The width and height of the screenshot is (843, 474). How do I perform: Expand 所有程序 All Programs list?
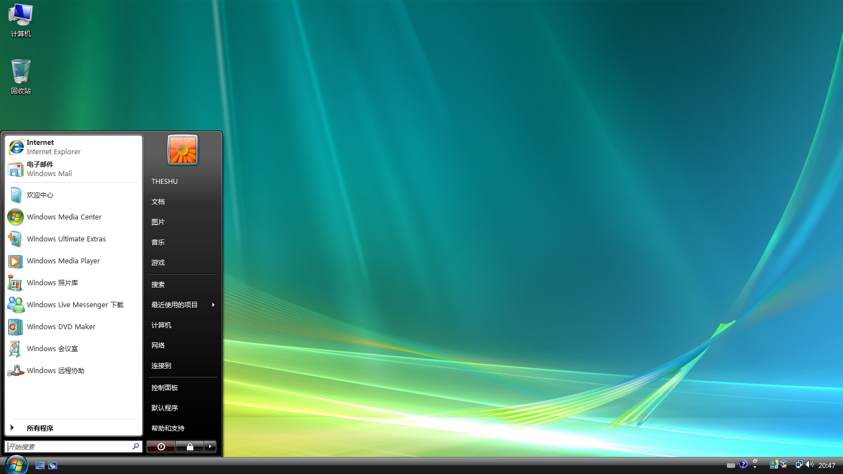[74, 428]
